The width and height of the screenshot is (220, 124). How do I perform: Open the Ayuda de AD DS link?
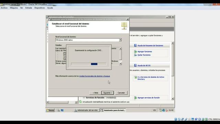coord(144,65)
